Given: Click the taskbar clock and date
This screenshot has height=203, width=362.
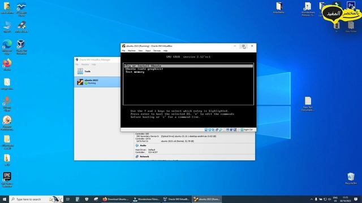Looking at the screenshot, I should coord(346,199).
